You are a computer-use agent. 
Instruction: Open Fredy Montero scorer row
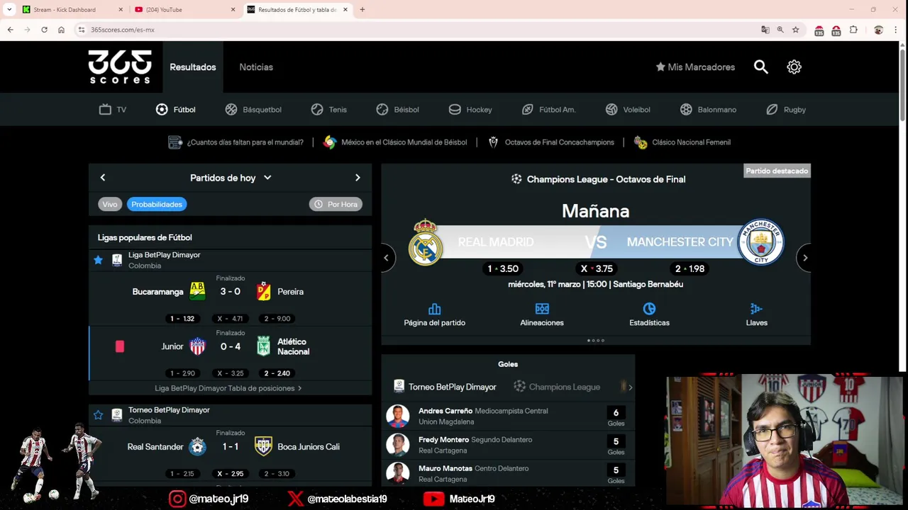(x=508, y=445)
